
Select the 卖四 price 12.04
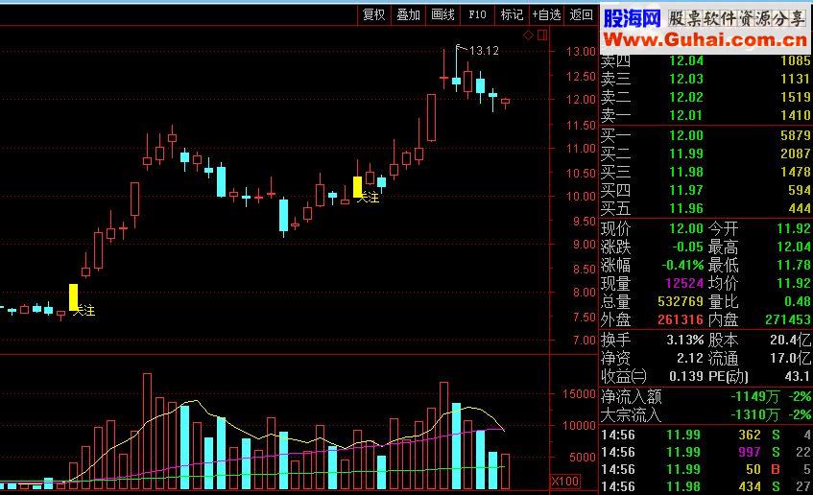point(686,60)
